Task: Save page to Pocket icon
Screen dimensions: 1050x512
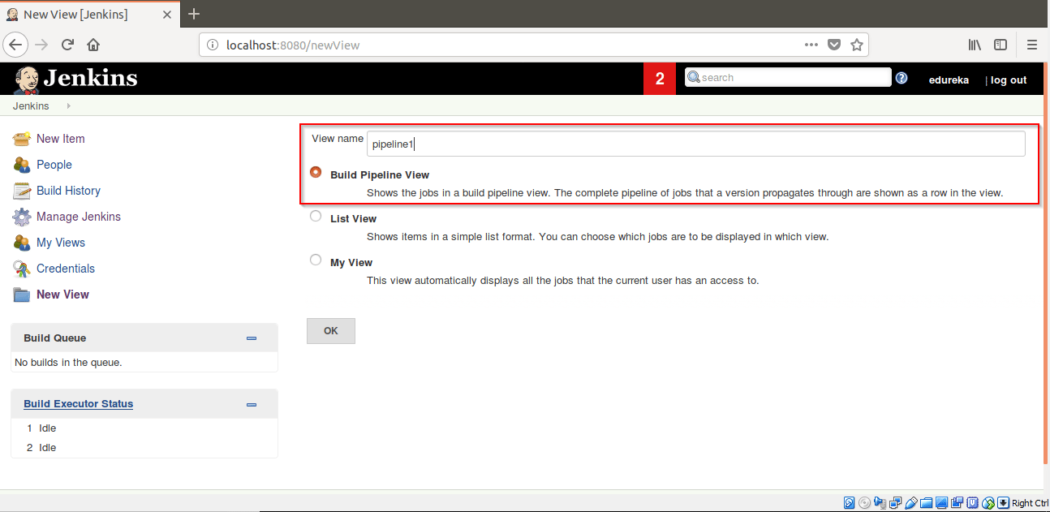Action: point(834,45)
